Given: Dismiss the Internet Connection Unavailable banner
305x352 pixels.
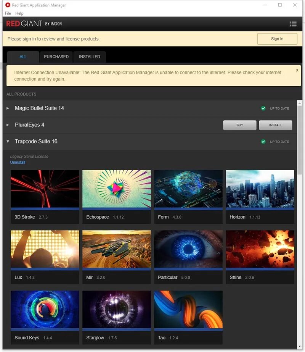Looking at the screenshot, I should tap(297, 70).
